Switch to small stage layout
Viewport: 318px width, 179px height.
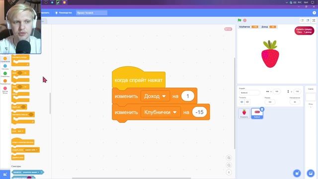tap(302, 20)
